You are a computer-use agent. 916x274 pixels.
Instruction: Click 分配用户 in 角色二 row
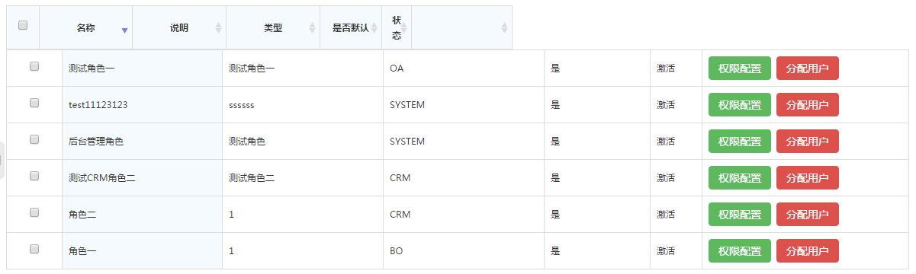[x=808, y=215]
